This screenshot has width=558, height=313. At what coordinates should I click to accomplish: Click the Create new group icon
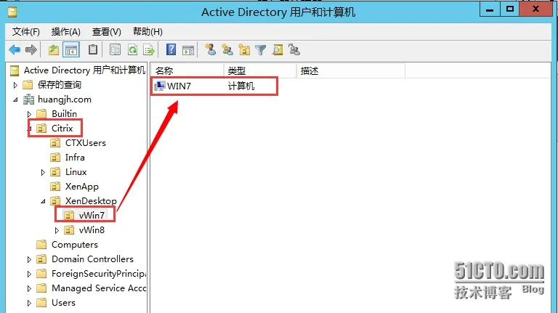coord(227,49)
